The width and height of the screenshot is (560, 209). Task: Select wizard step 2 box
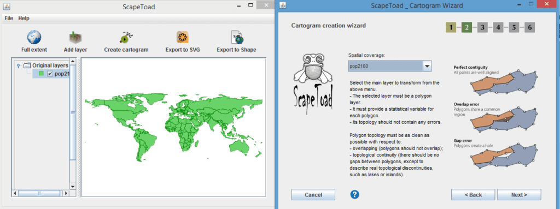click(467, 27)
